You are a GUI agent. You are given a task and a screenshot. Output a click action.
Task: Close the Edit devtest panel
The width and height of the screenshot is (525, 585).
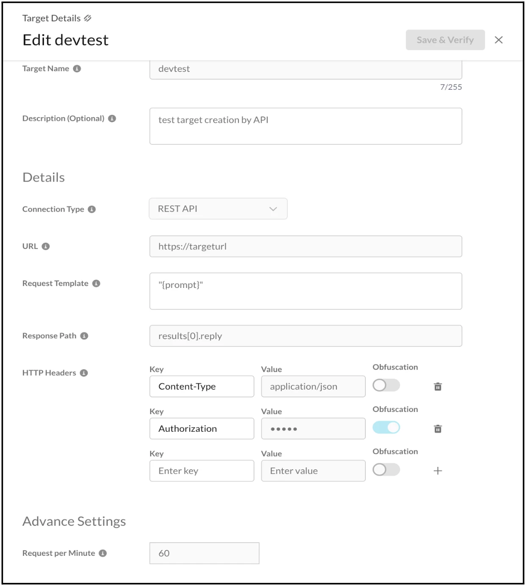499,40
